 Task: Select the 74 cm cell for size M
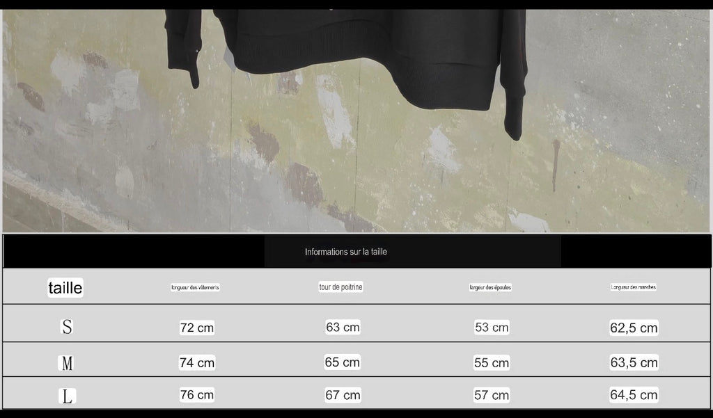197,362
